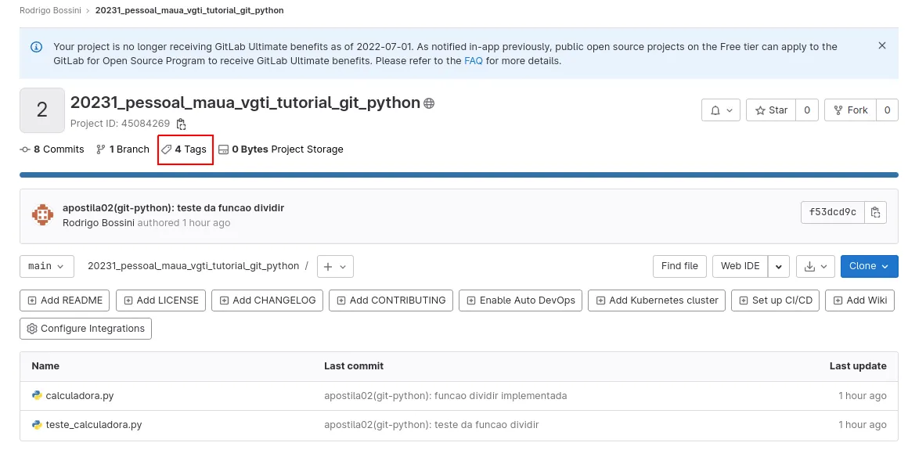Open Configure Integrations
The height and width of the screenshot is (457, 908).
[85, 329]
